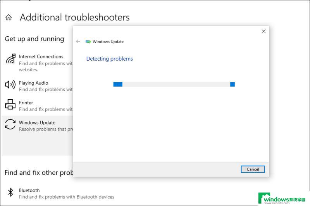
Task: Click the Bluetooth symbol icon
Action: point(10,192)
